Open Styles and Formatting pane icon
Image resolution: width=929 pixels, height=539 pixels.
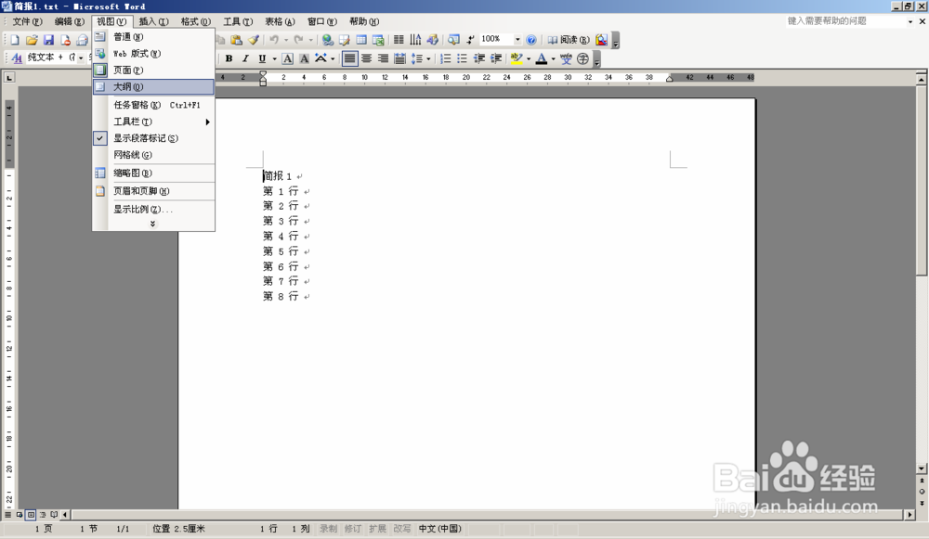[17, 58]
